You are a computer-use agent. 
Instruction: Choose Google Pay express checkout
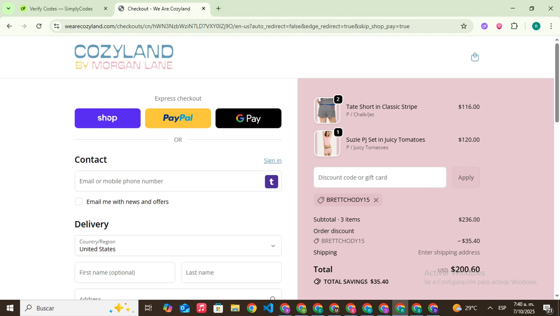pyautogui.click(x=248, y=118)
